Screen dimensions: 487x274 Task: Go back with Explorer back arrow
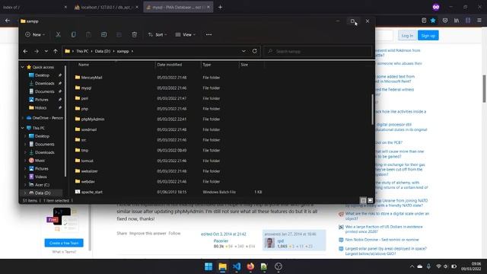[x=25, y=51]
